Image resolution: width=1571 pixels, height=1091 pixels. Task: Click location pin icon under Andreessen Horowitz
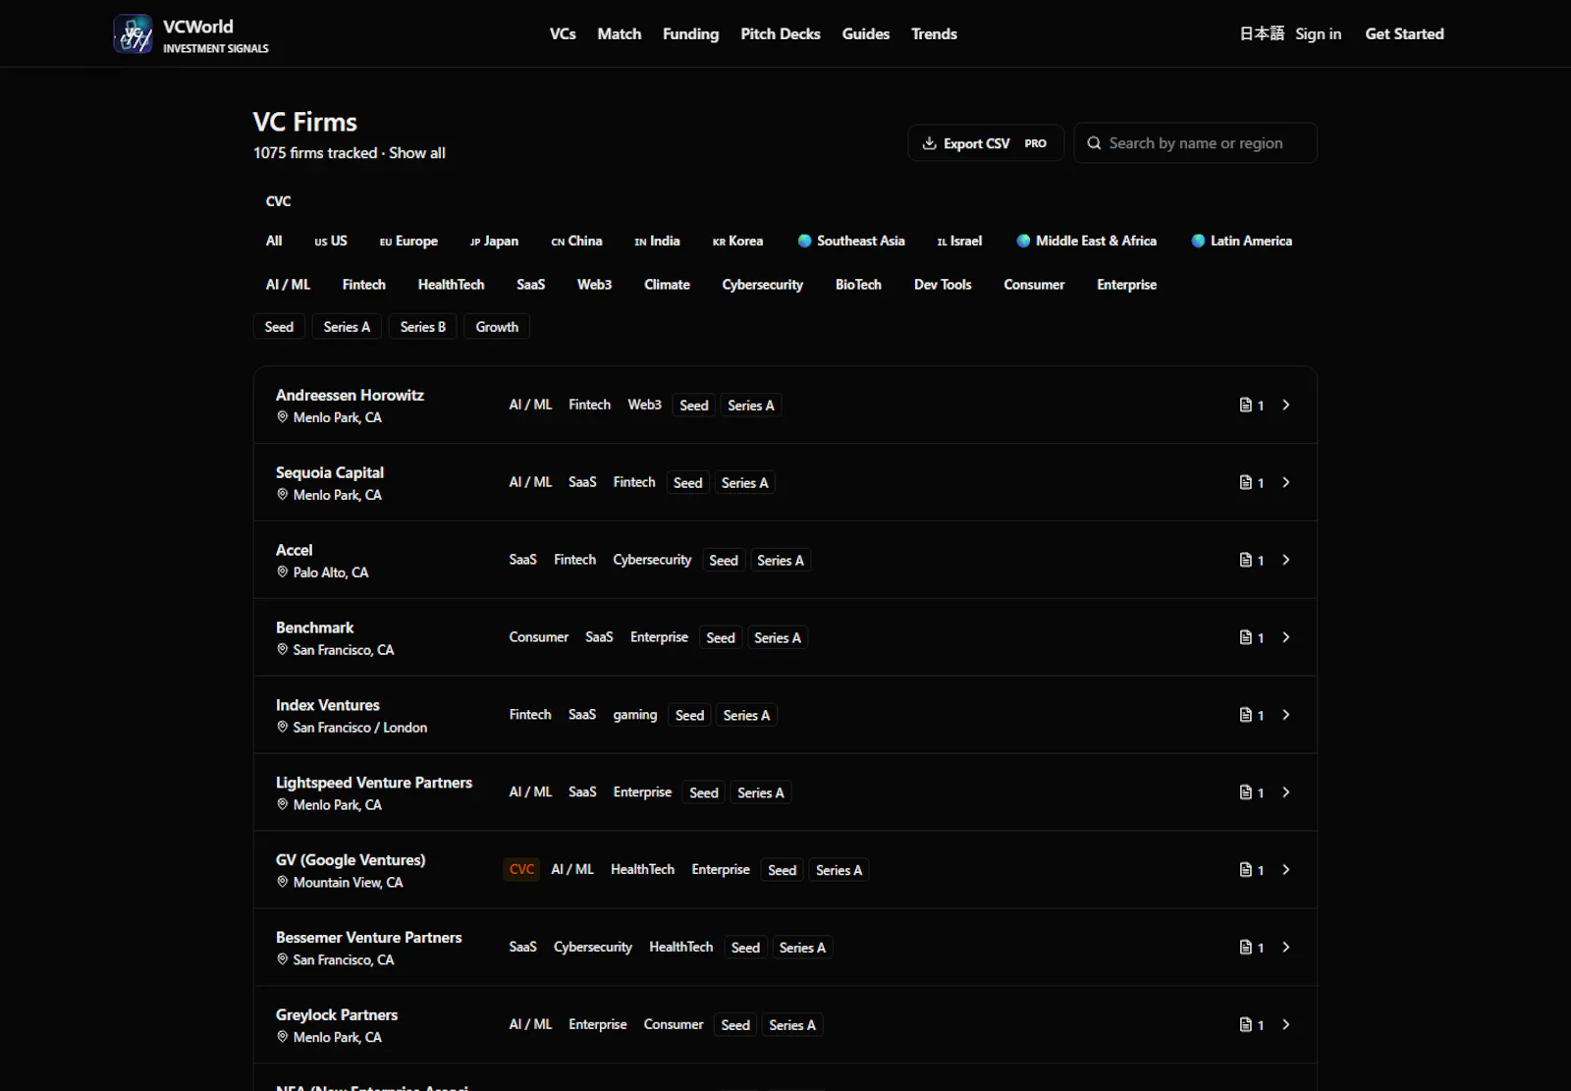(x=283, y=417)
